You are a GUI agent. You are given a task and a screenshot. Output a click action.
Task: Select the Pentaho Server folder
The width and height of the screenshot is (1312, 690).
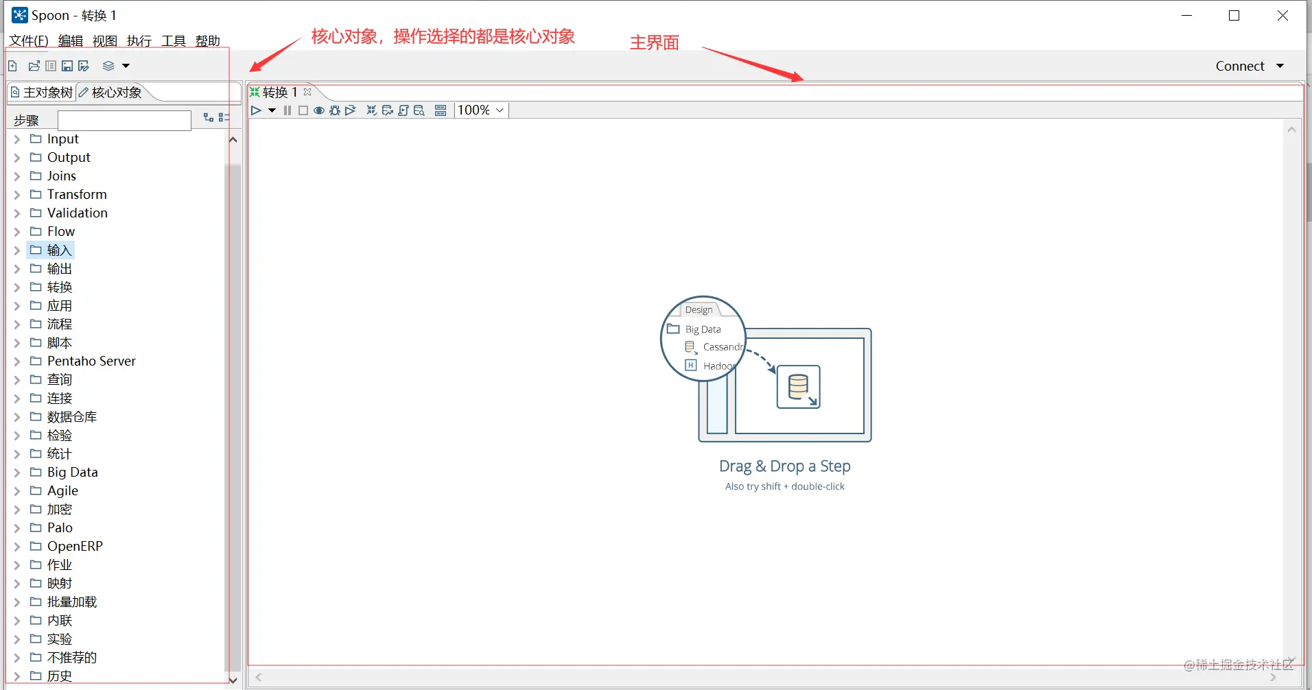pyautogui.click(x=91, y=361)
